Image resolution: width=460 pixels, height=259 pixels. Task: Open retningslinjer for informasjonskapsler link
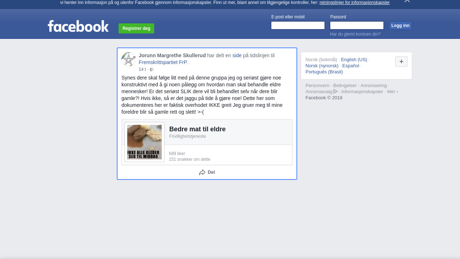[354, 3]
